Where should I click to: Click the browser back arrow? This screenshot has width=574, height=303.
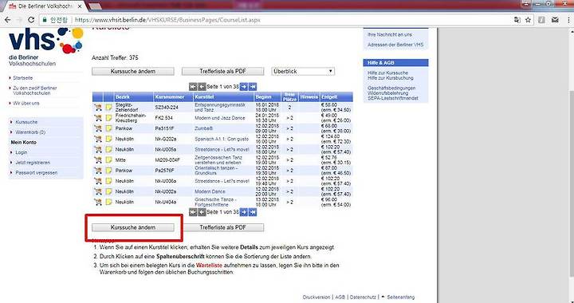(x=7, y=20)
